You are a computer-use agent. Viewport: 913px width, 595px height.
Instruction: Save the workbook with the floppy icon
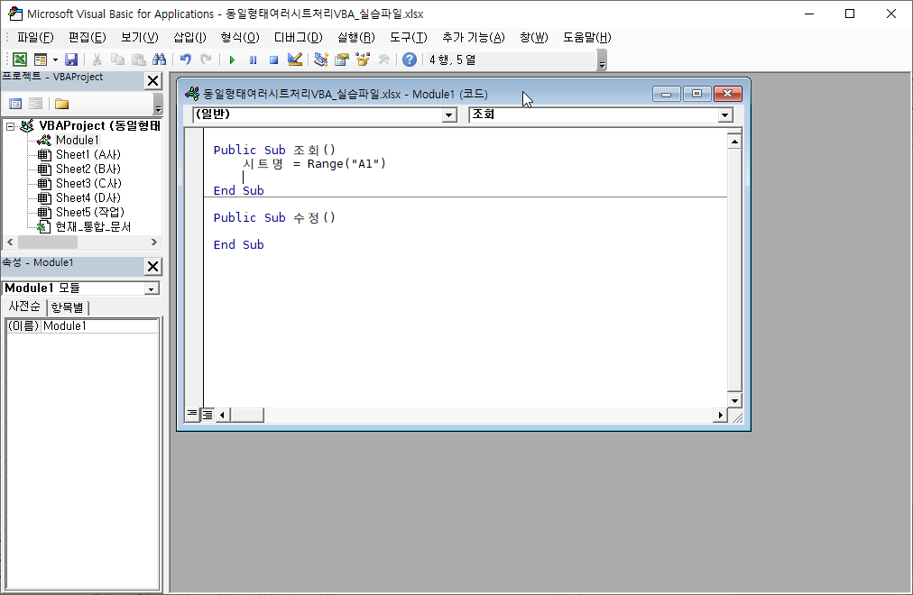pos(71,59)
